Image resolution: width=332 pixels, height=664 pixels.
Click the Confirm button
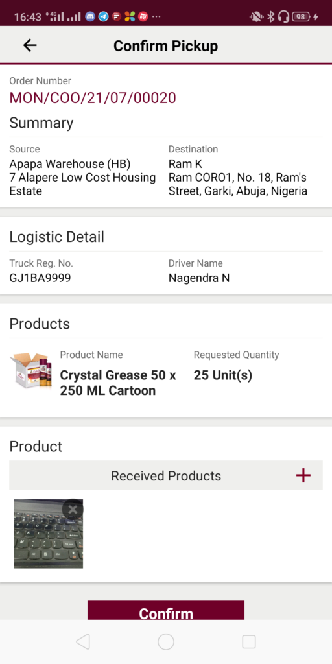click(166, 610)
